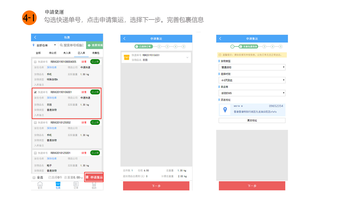Switch to the 已入库 tab
This screenshot has width=363, height=197.
tap(81, 53)
